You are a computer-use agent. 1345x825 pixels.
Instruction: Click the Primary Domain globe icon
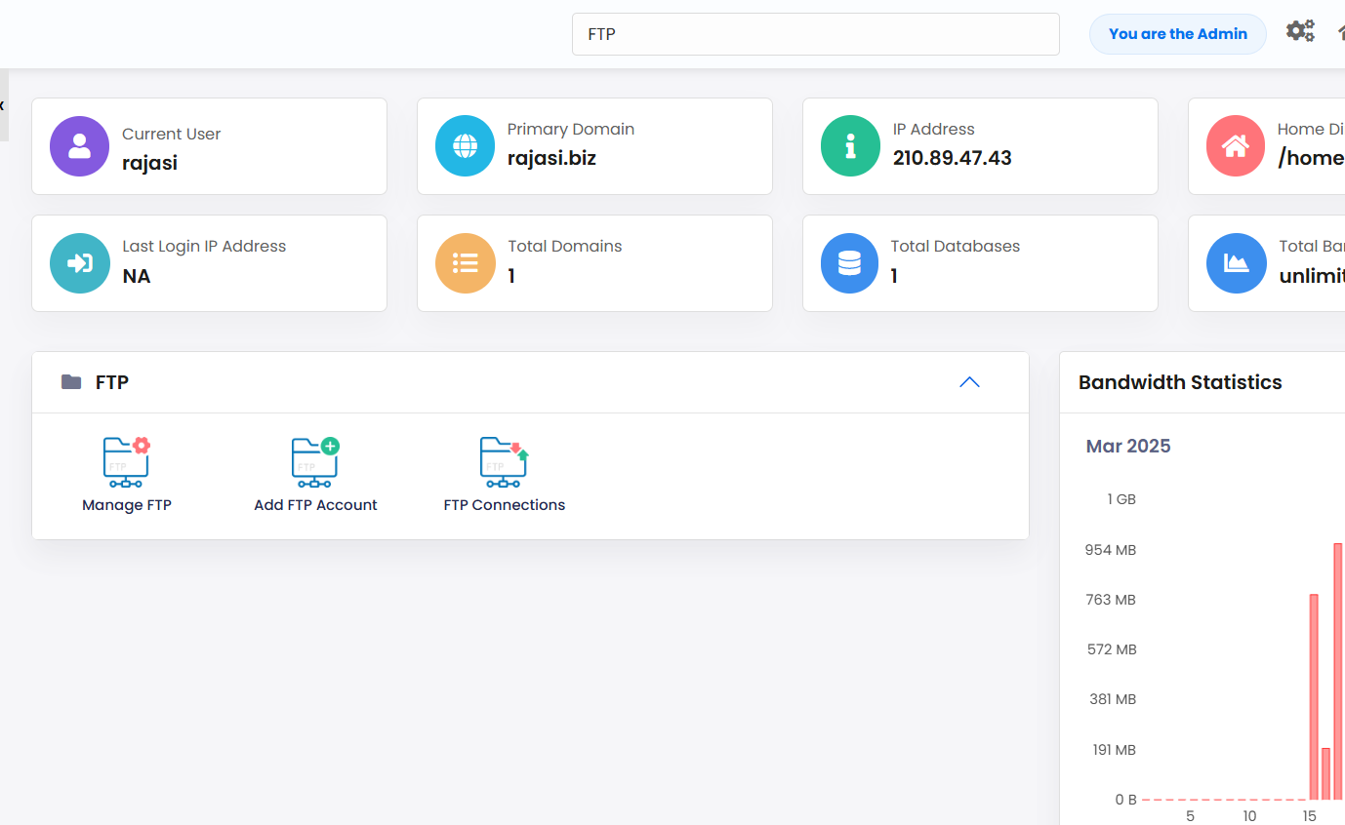pyautogui.click(x=465, y=146)
